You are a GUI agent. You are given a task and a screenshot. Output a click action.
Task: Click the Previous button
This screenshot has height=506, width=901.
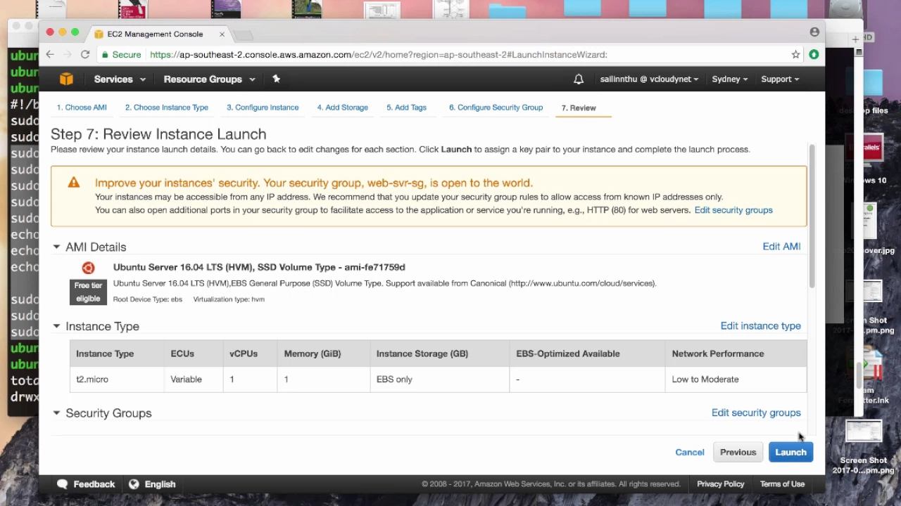(738, 453)
